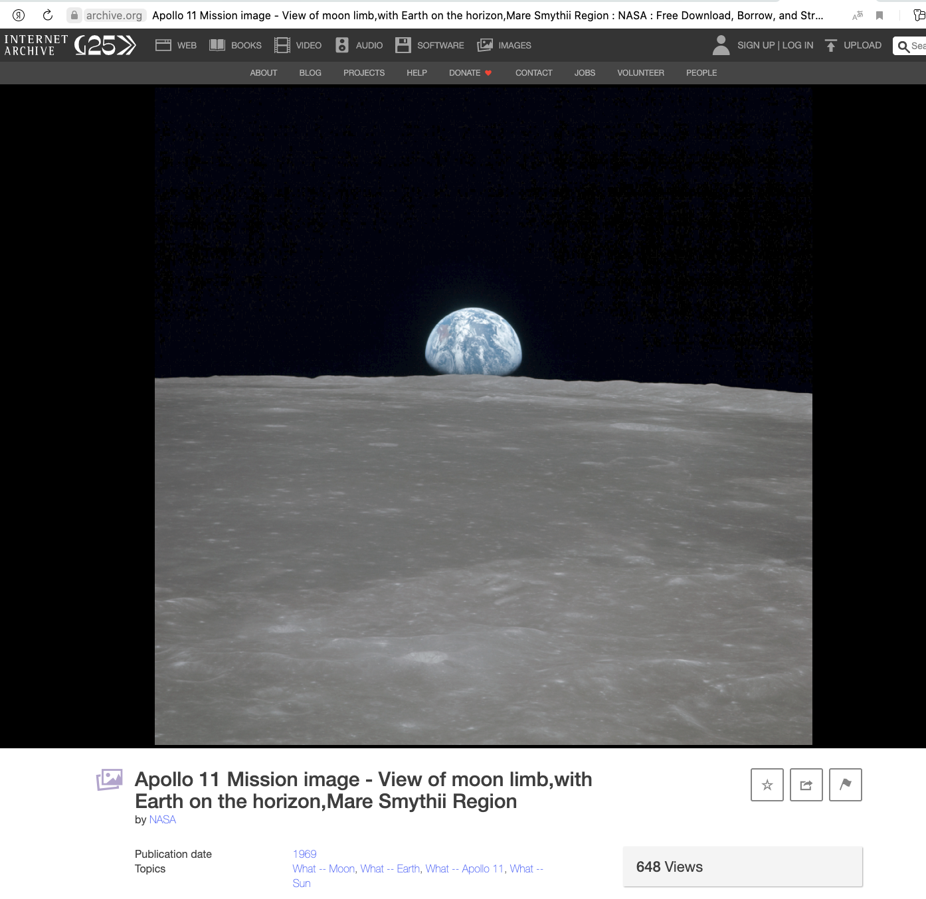This screenshot has width=926, height=899.
Task: Open the Audio speaker icon
Action: click(x=342, y=45)
